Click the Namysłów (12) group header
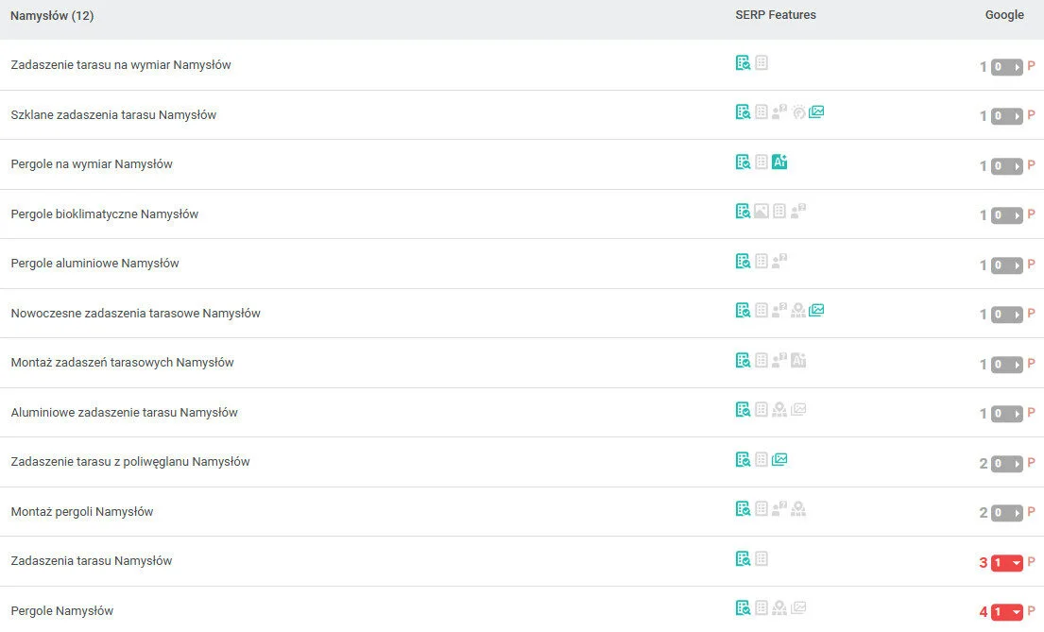 [x=52, y=16]
